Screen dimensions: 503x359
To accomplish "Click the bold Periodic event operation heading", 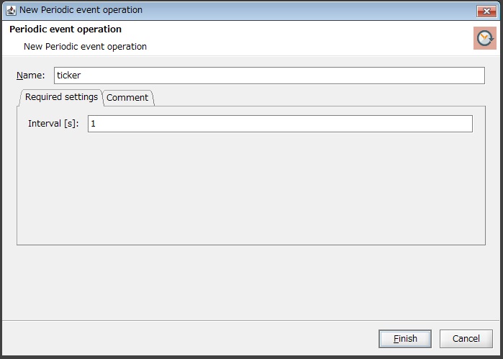I will [65, 29].
